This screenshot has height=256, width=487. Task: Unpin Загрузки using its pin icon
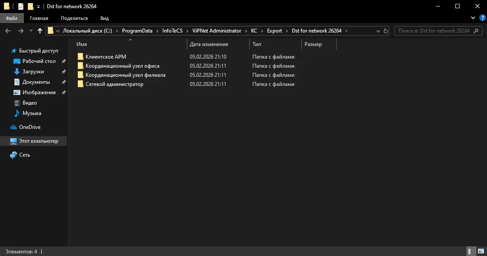pyautogui.click(x=64, y=72)
